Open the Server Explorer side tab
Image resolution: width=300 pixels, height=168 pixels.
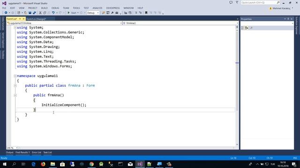(x=3, y=40)
